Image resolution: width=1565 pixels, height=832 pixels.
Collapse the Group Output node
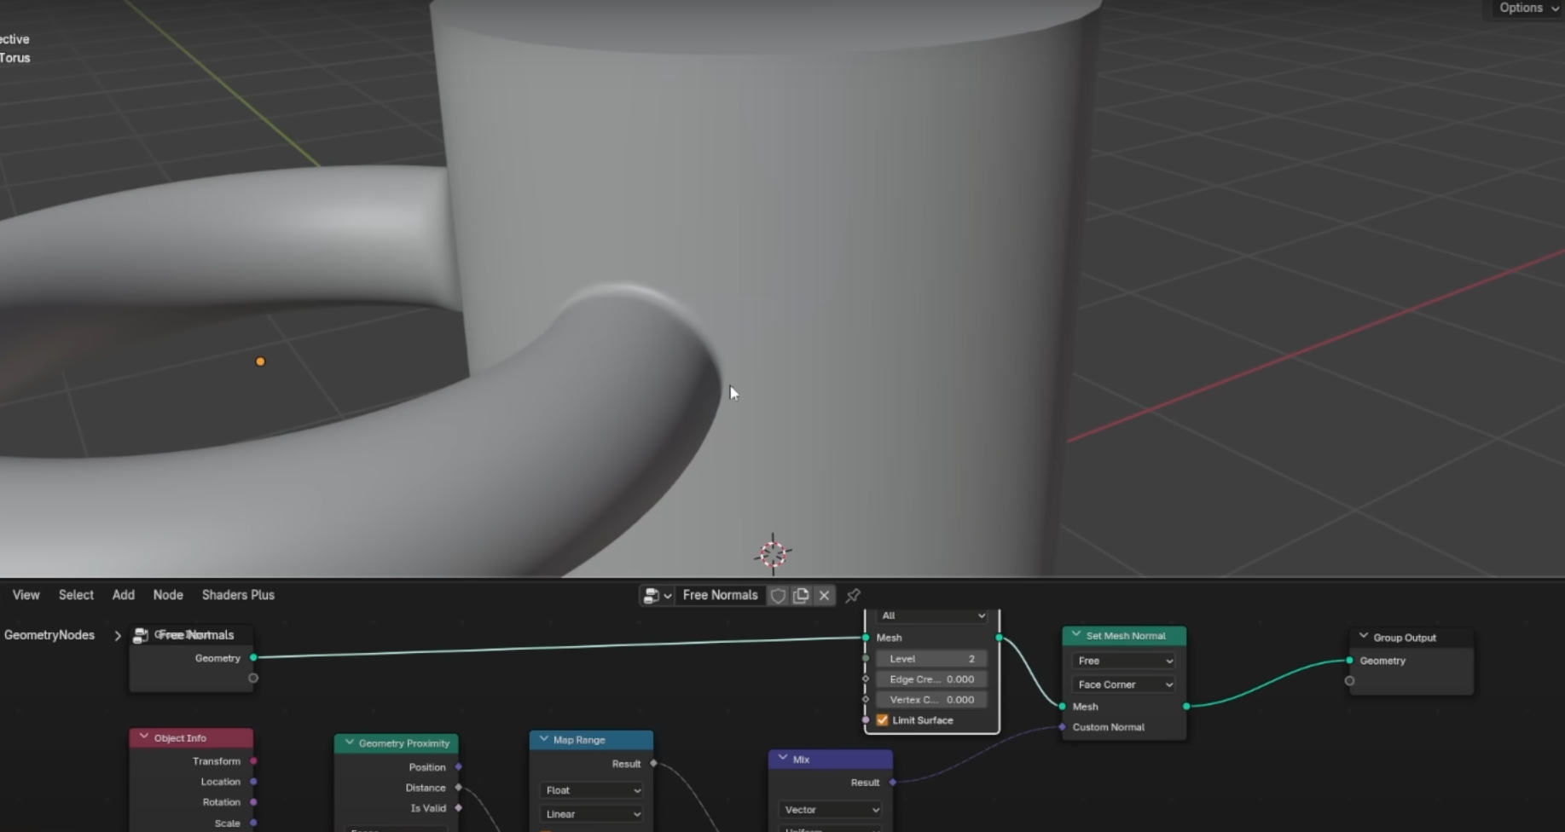(1363, 637)
